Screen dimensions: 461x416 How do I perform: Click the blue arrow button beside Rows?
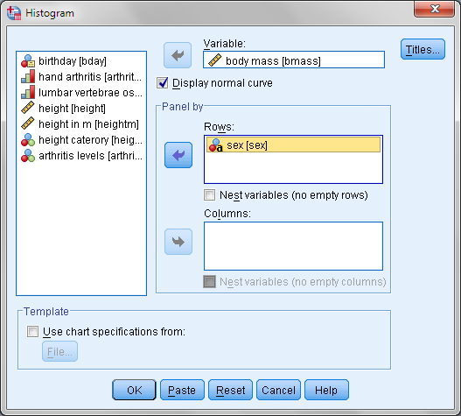coord(178,155)
